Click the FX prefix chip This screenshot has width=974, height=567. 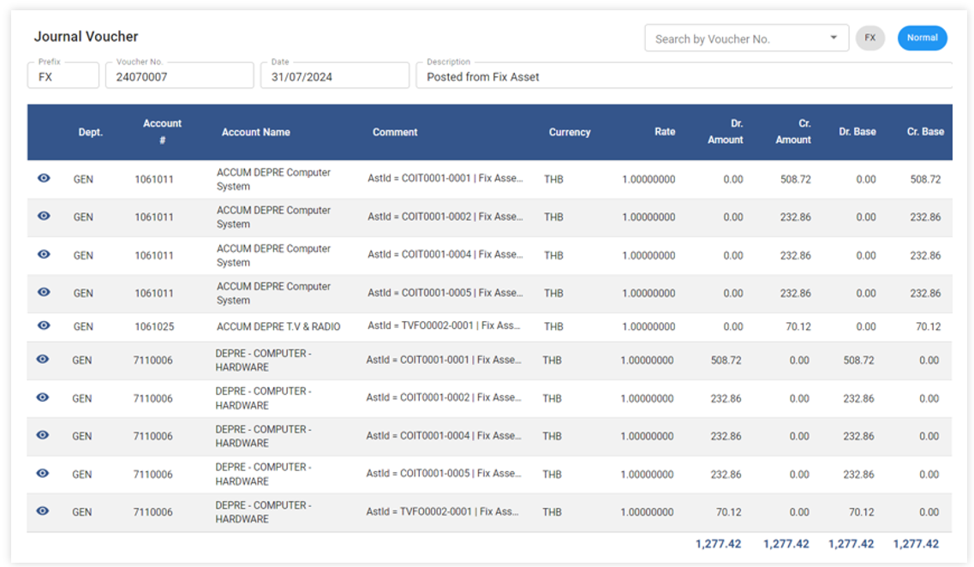click(x=869, y=39)
